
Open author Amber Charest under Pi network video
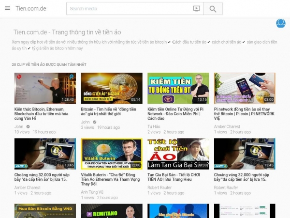(227, 126)
